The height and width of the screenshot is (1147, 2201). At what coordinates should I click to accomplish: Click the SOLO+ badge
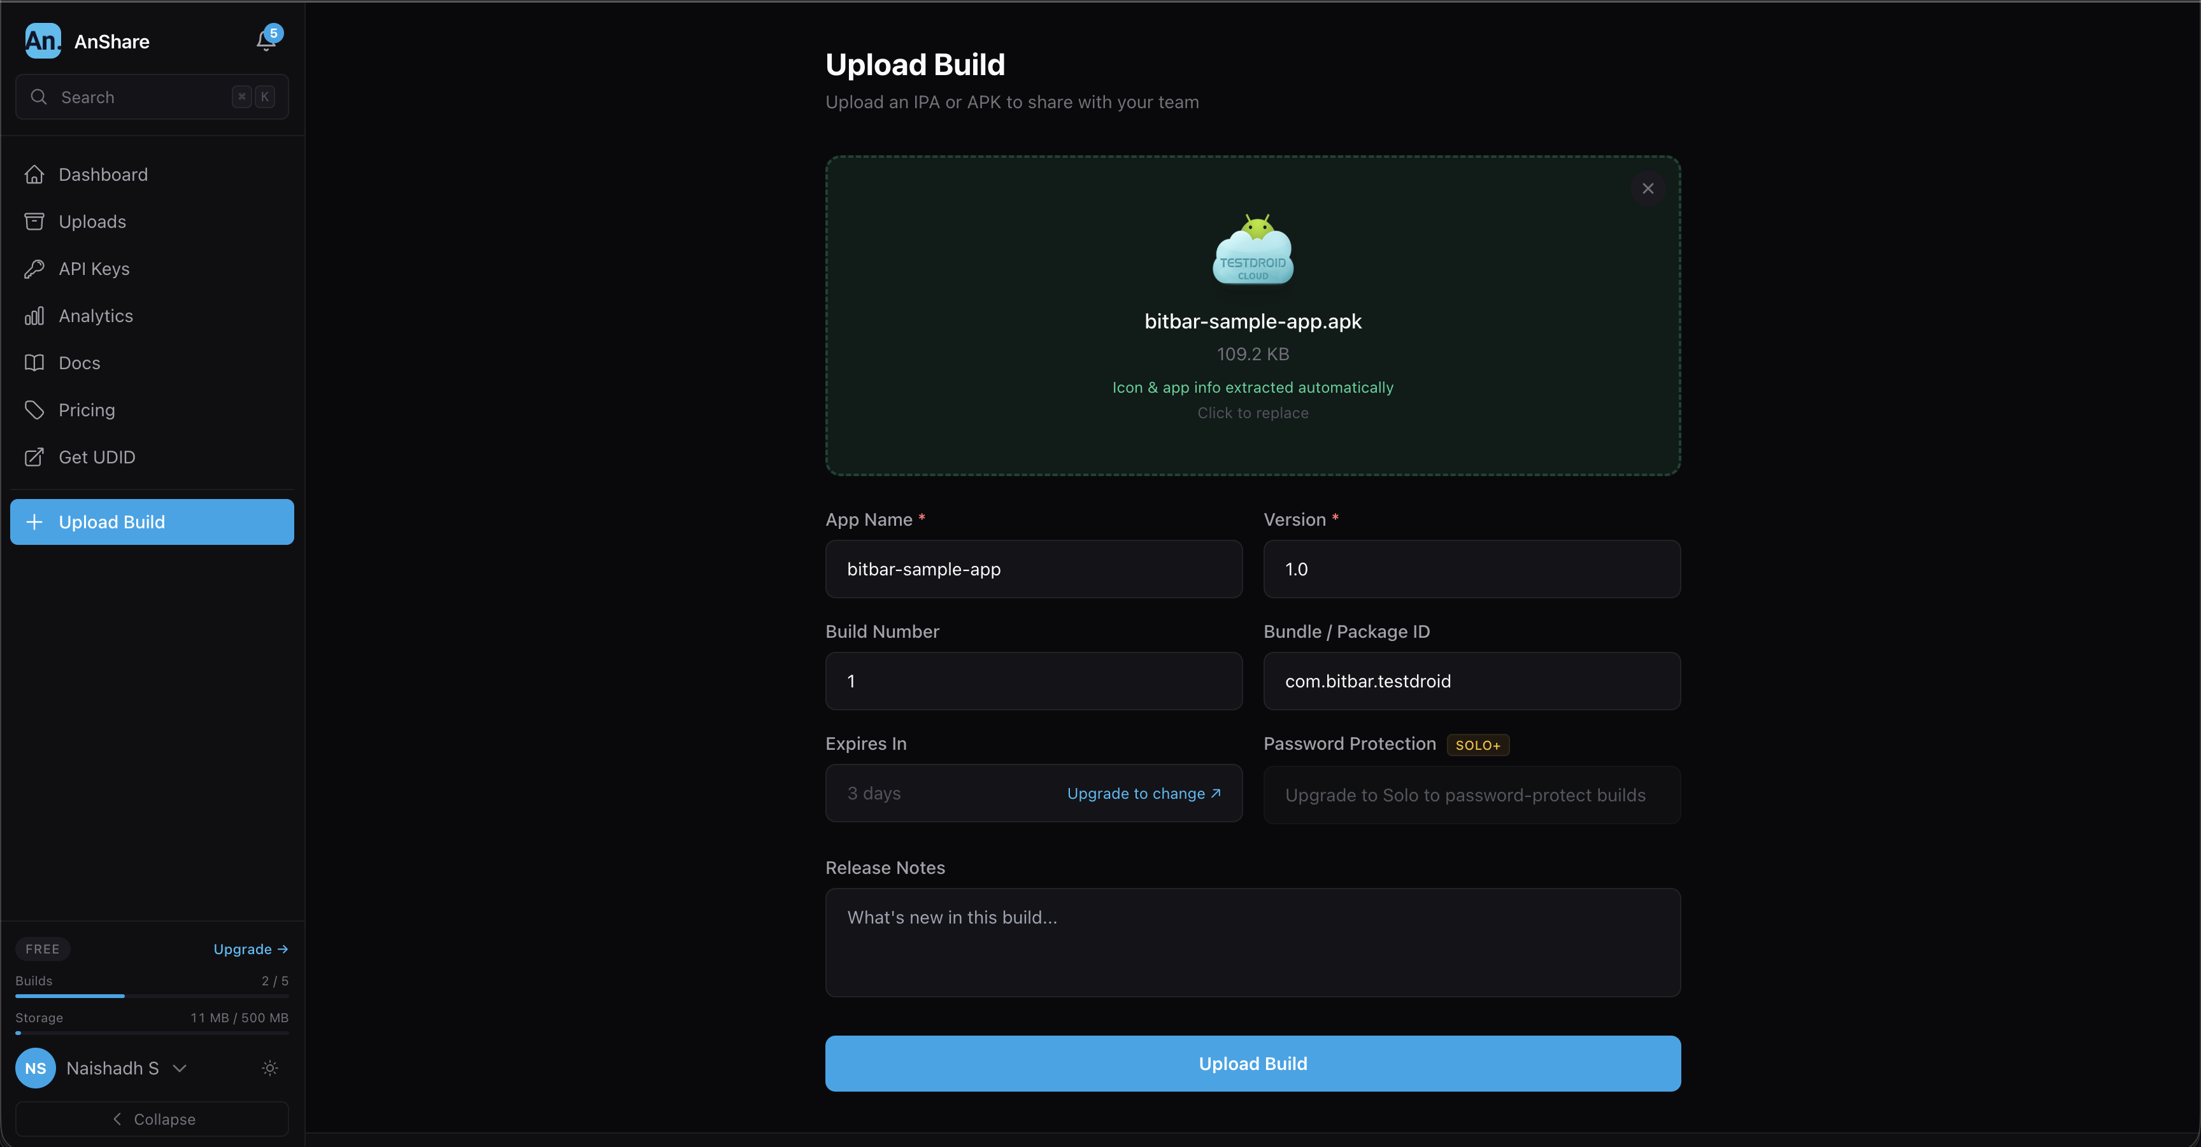1478,745
